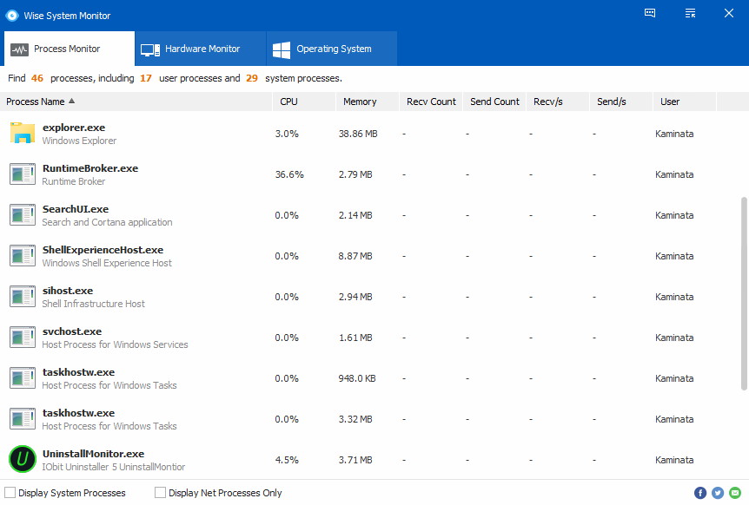This screenshot has width=749, height=505.
Task: Click the Windows Shell Experience Host description
Action: click(107, 263)
